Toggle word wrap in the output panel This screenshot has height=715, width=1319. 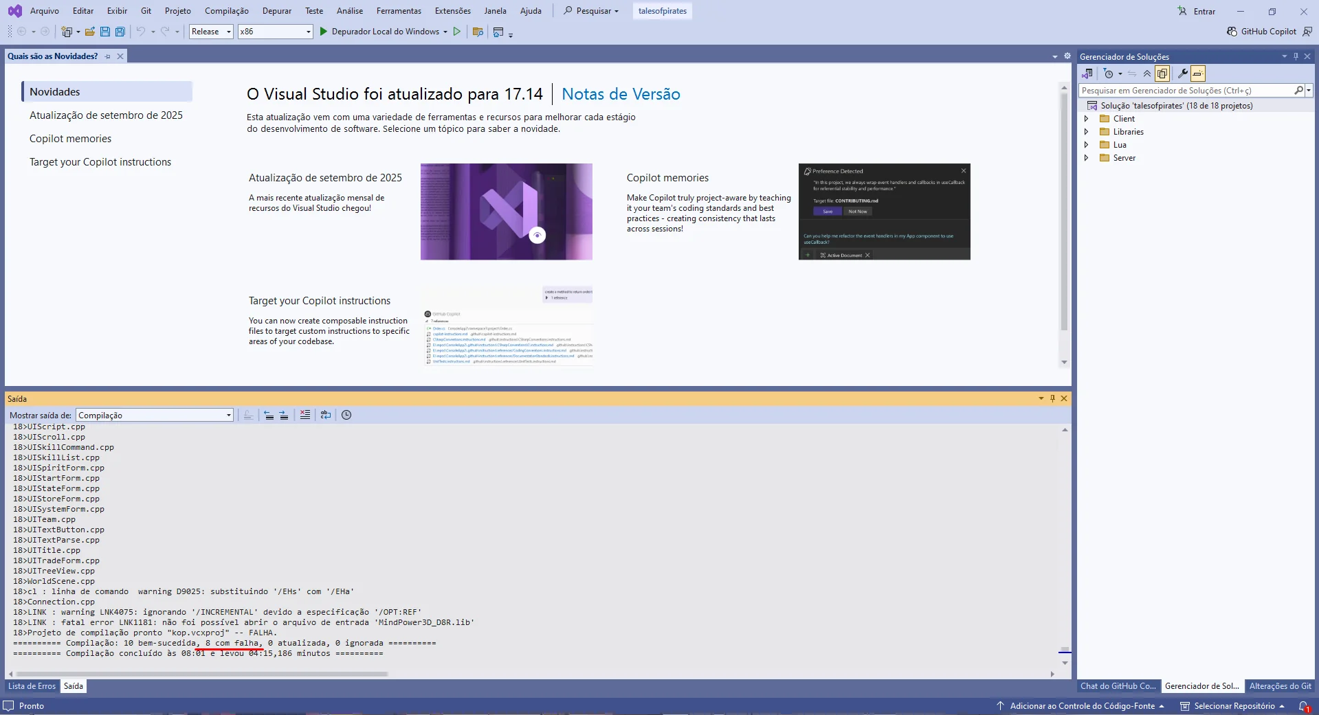coord(326,415)
